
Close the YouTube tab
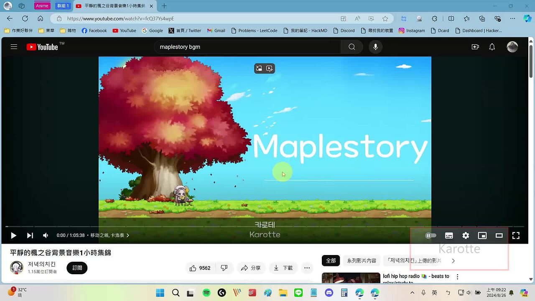click(151, 6)
